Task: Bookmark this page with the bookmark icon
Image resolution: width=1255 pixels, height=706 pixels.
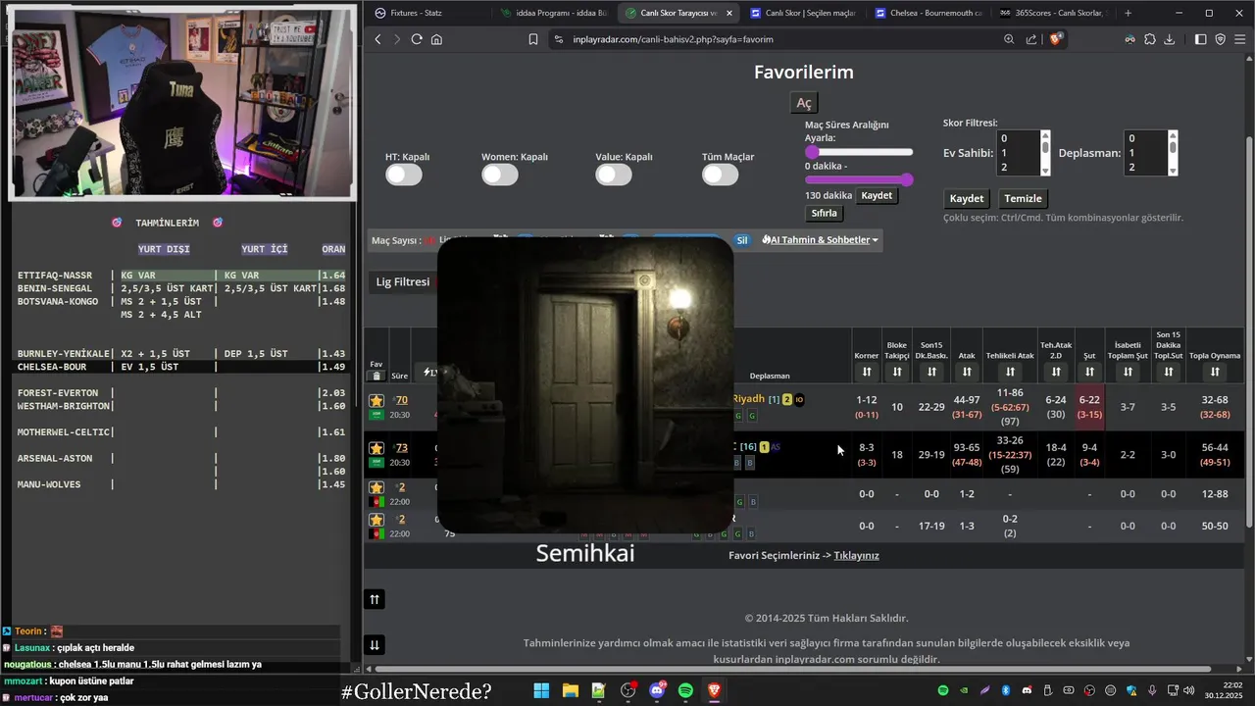Action: coord(533,39)
